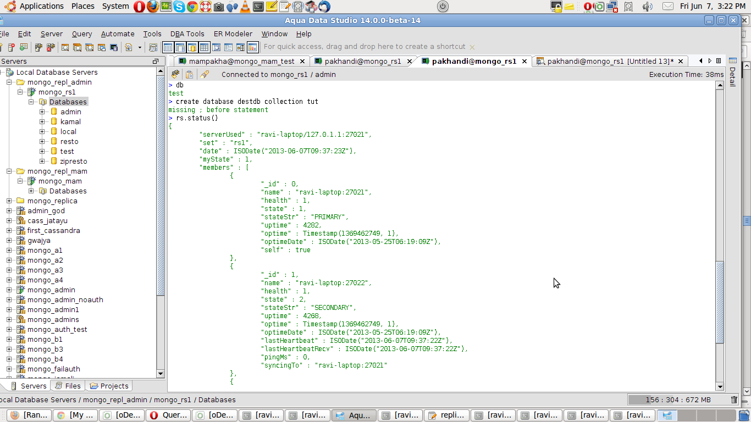Image resolution: width=751 pixels, height=422 pixels.
Task: Click the query output vertical scrollbar thumb
Action: click(720, 302)
